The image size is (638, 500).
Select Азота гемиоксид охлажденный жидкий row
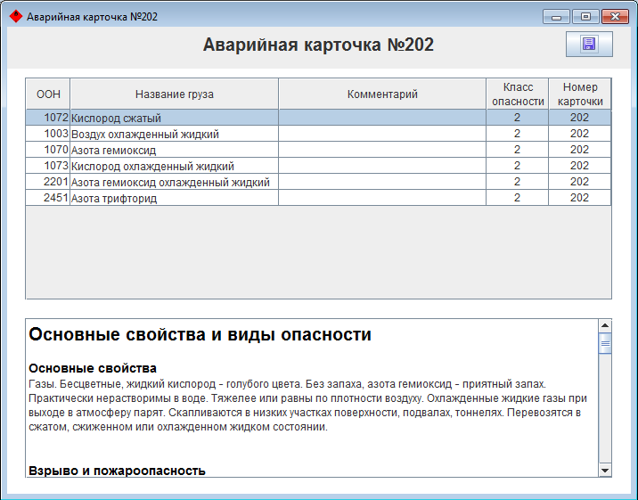[x=318, y=182]
